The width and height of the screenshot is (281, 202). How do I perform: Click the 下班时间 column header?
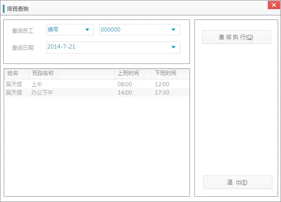coord(166,73)
